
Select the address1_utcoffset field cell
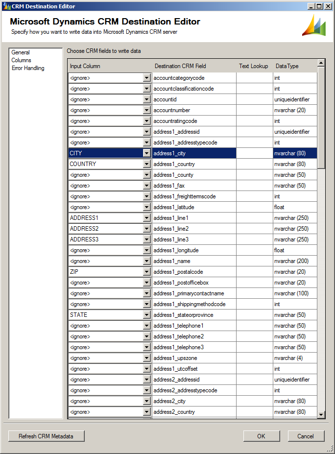click(x=194, y=369)
